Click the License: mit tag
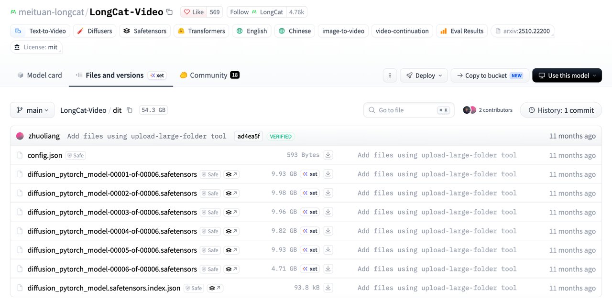This screenshot has height=301, width=612. coord(36,47)
